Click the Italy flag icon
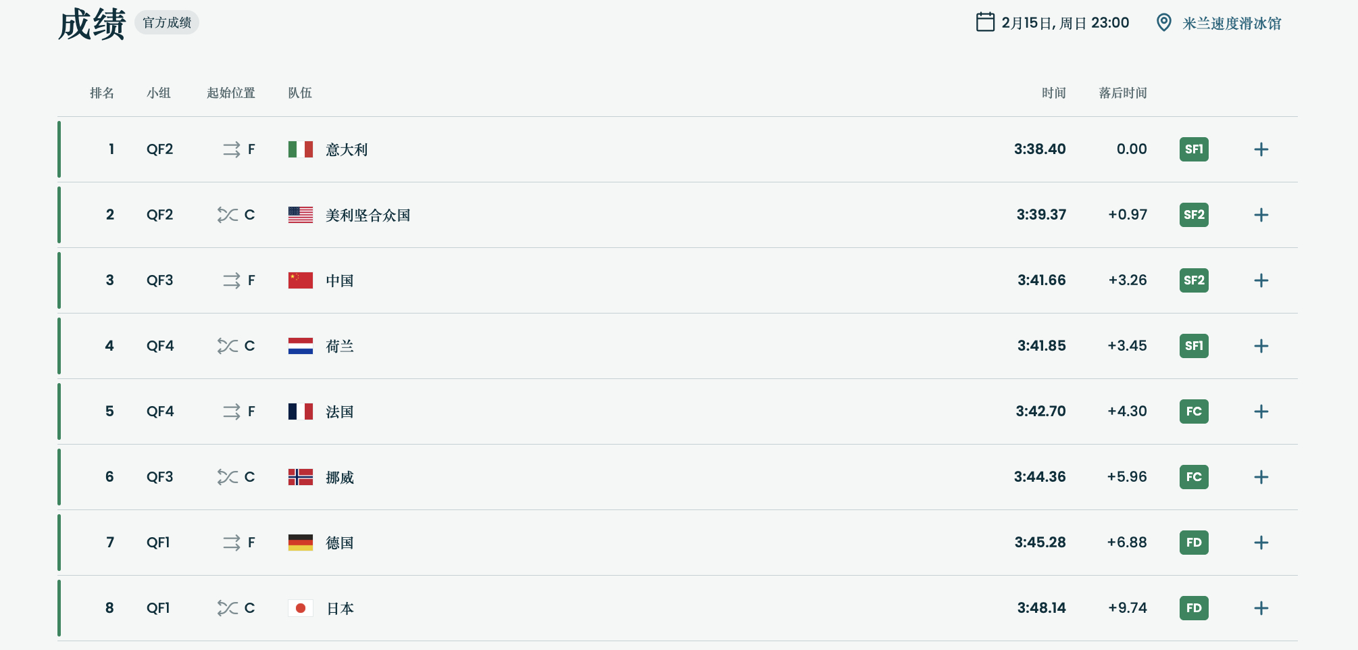 [x=300, y=149]
